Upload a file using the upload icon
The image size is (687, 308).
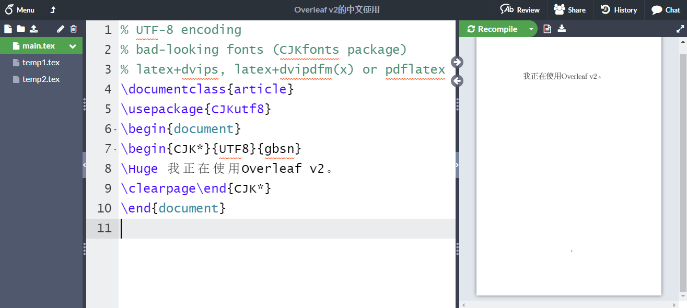[32, 29]
